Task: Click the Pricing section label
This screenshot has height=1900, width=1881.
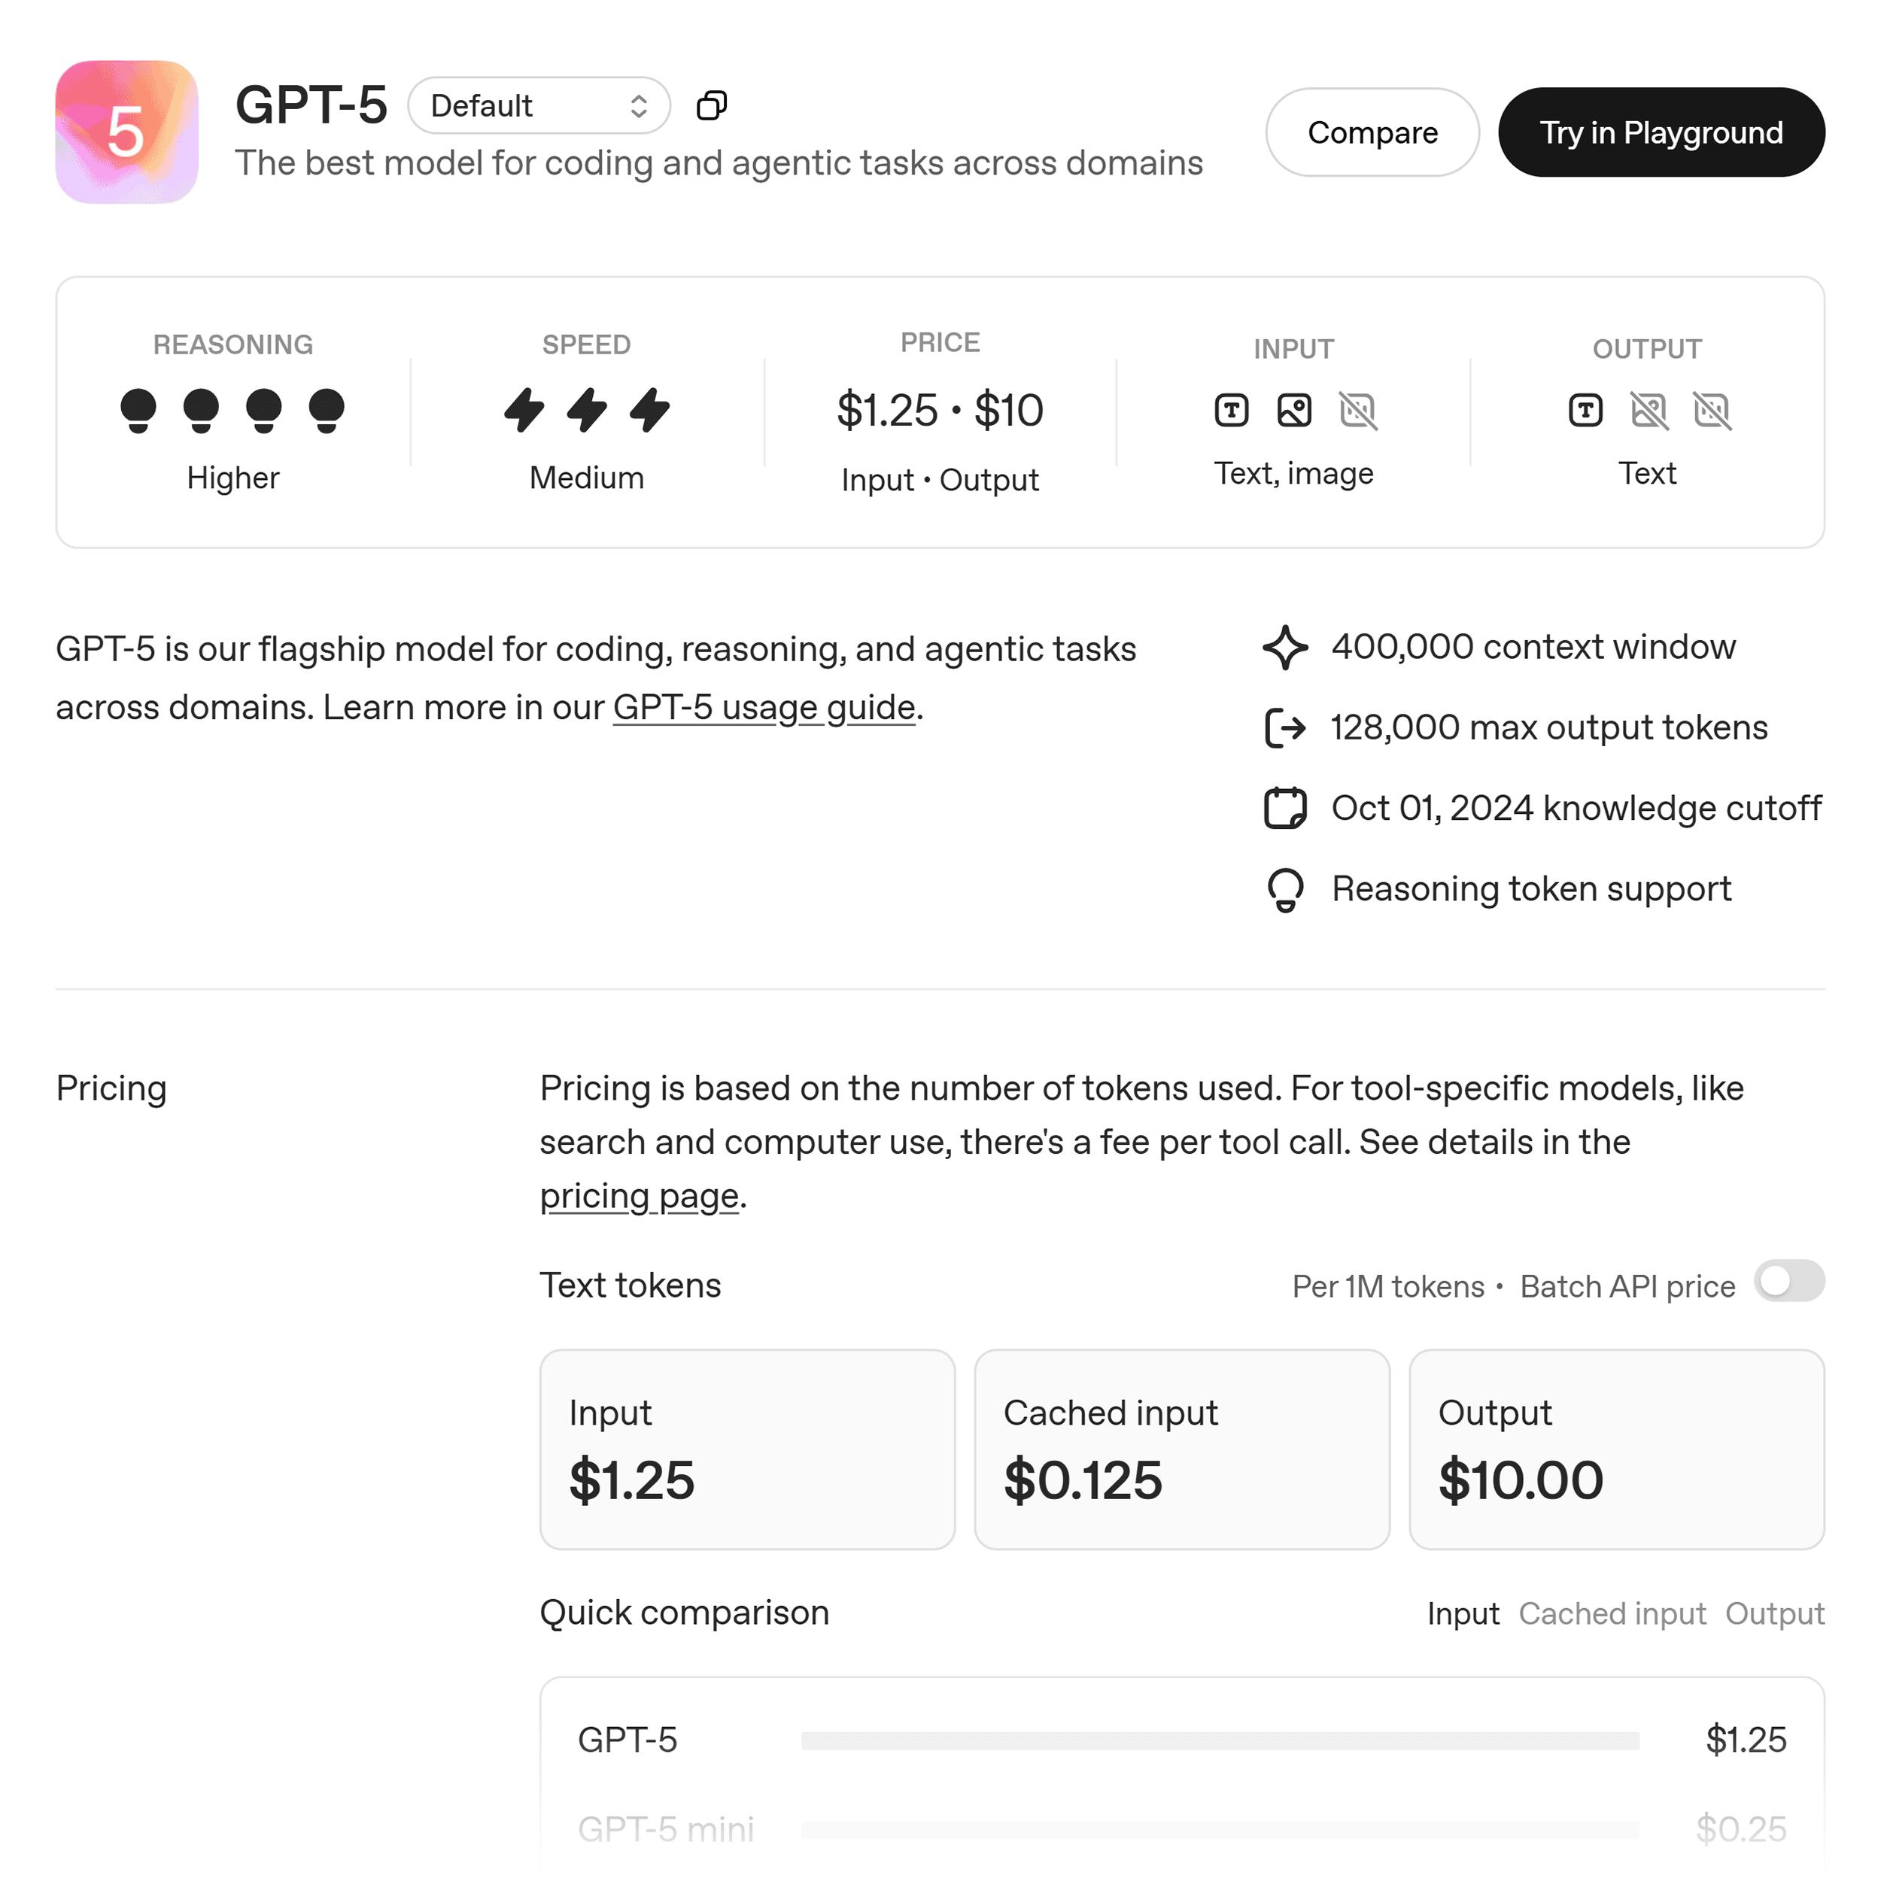Action: [111, 1088]
